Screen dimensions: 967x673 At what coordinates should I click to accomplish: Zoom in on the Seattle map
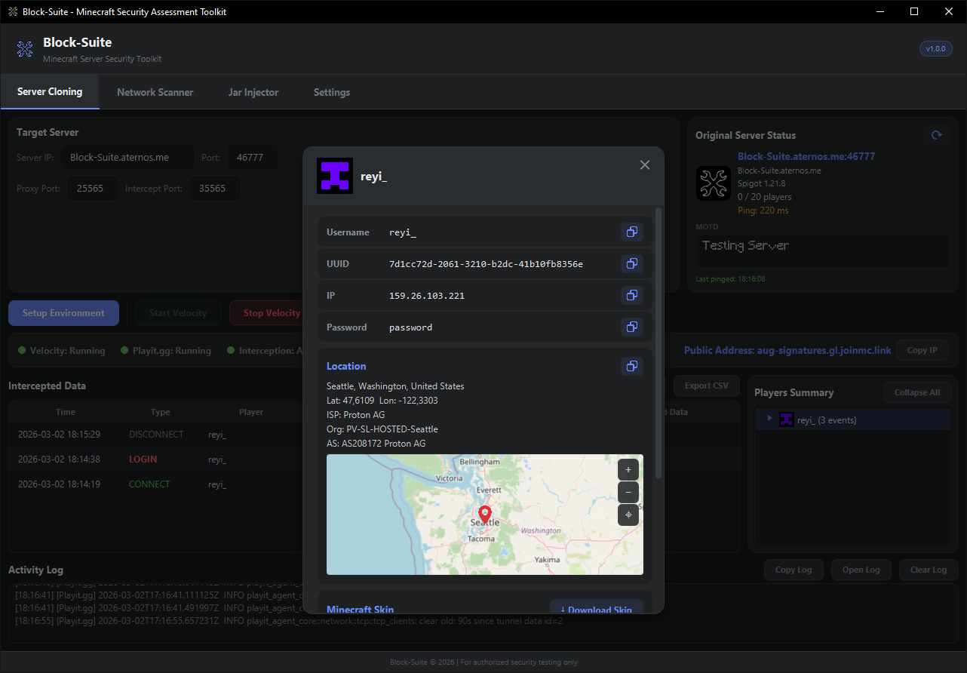pyautogui.click(x=628, y=469)
